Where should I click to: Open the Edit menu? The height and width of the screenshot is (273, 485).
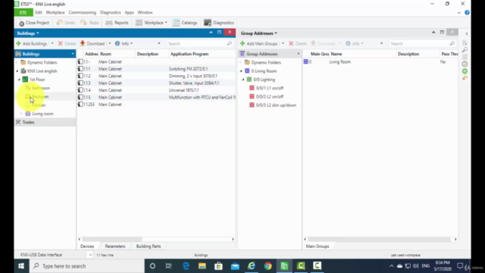pos(39,12)
